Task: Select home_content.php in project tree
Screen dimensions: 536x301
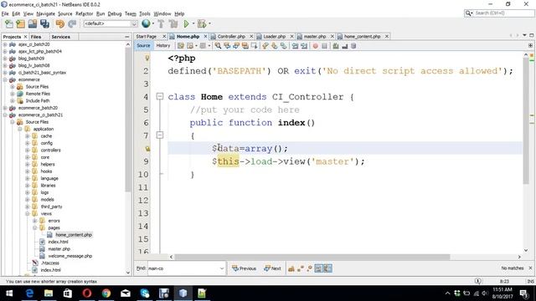Action: tap(74, 235)
